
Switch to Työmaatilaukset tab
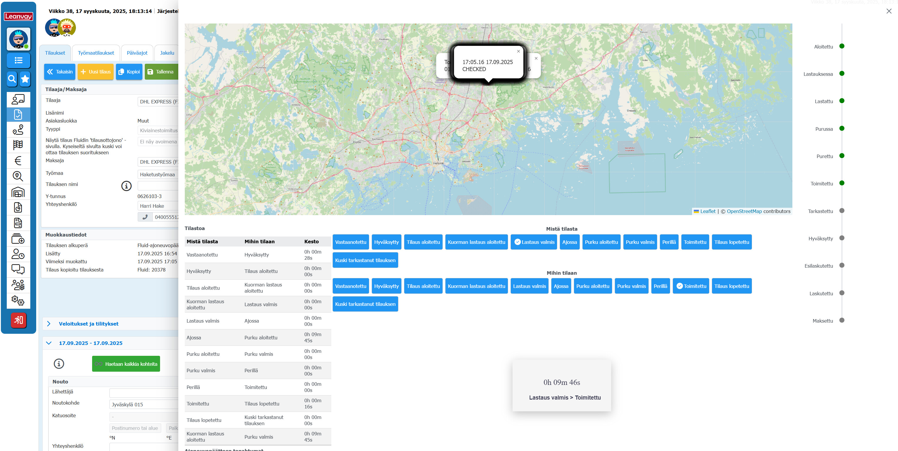pos(96,53)
